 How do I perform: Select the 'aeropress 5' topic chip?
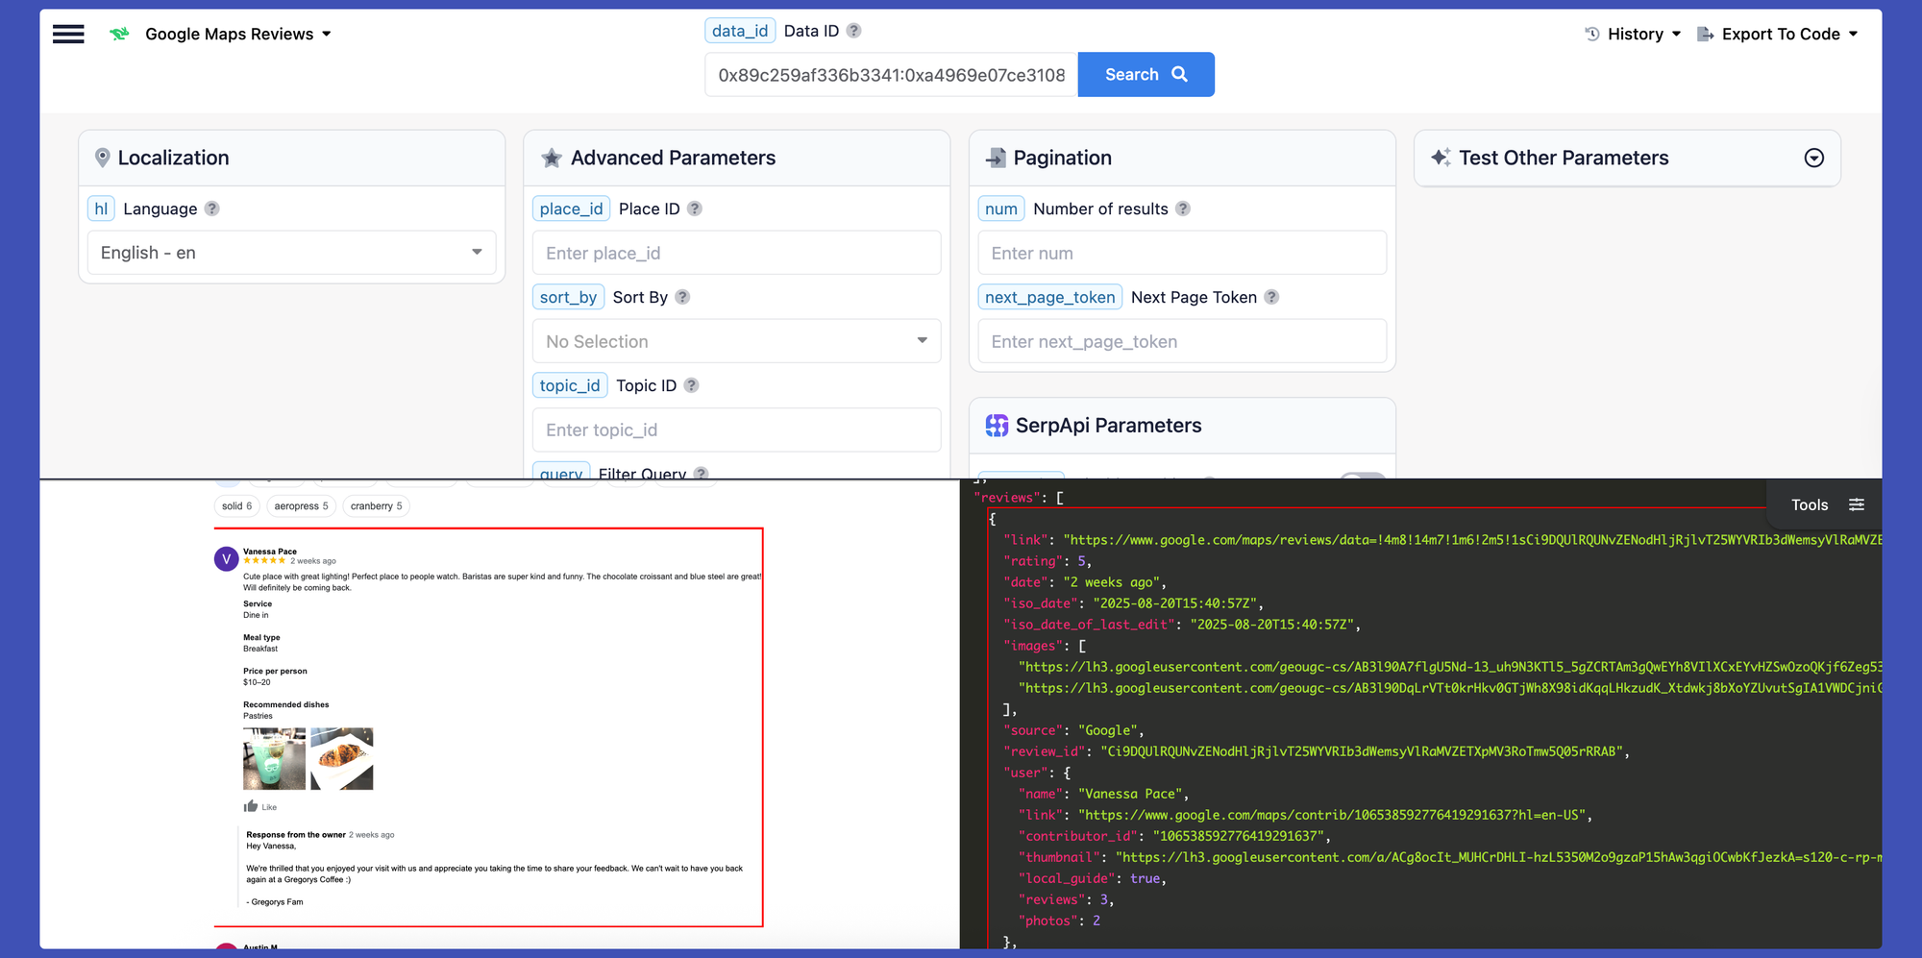301,505
